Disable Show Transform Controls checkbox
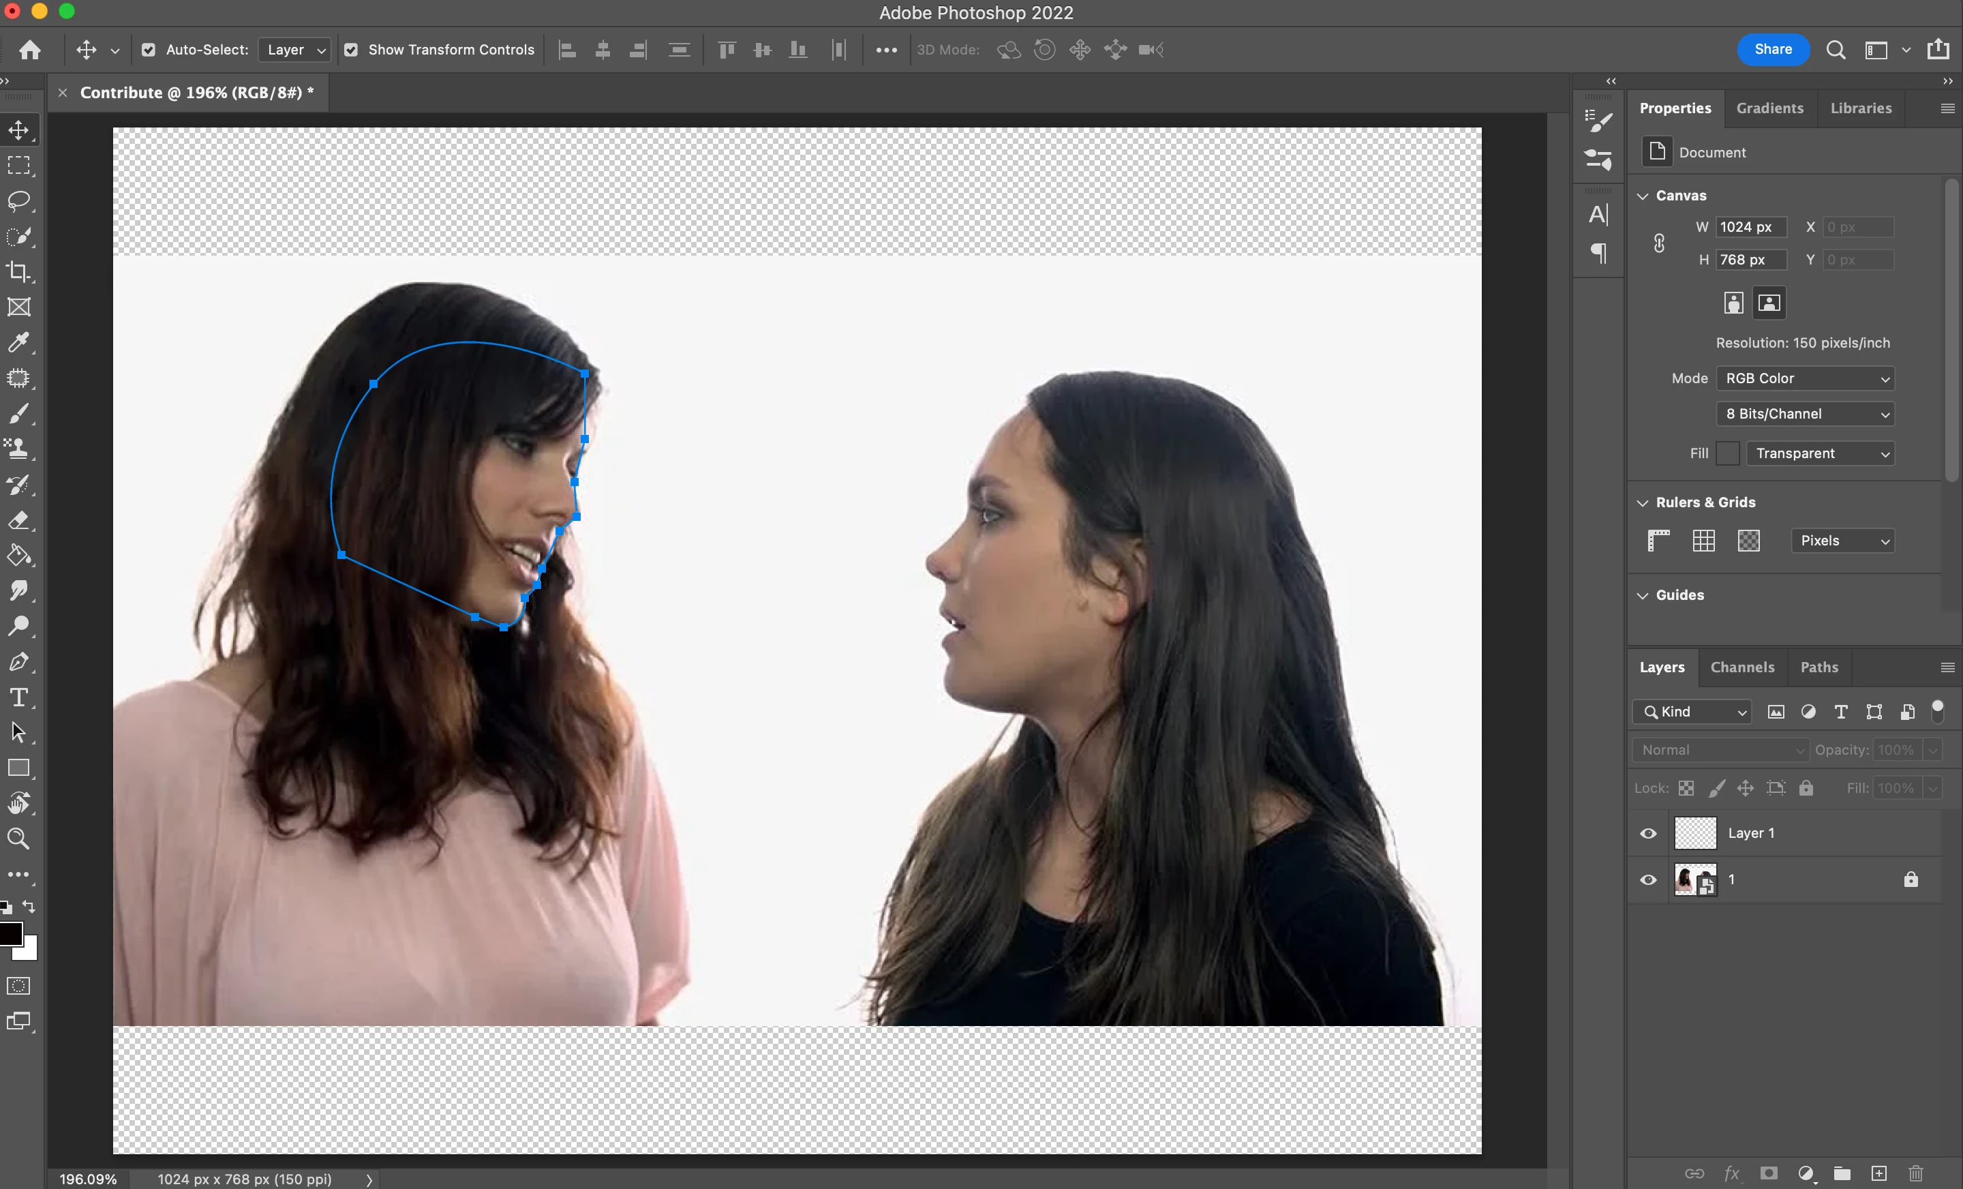The height and width of the screenshot is (1189, 1963). point(350,50)
